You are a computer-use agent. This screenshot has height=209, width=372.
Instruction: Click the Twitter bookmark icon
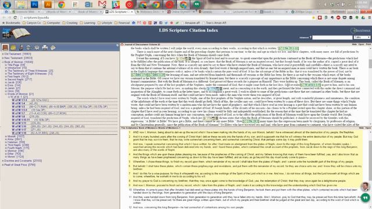tap(166, 23)
